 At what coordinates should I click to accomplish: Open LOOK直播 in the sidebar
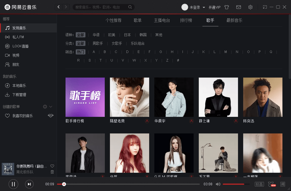28,46
